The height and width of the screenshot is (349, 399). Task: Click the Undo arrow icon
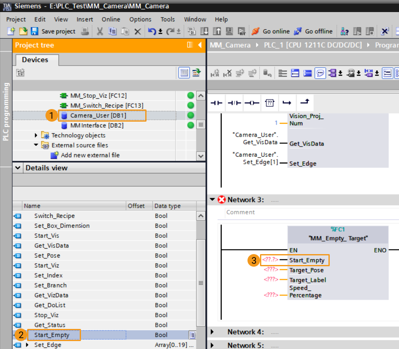[152, 31]
